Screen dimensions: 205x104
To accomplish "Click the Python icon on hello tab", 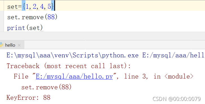I will (1, 45).
